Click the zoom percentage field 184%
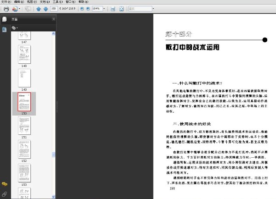Viewport: 276px width, 199px height. click(x=98, y=9)
